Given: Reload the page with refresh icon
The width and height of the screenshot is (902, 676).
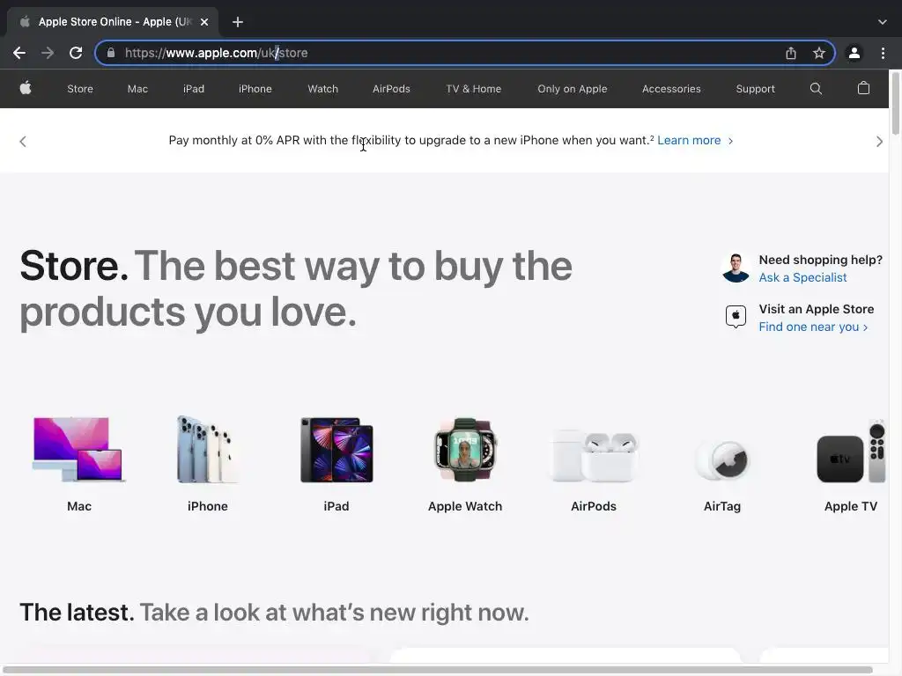Looking at the screenshot, I should pos(76,53).
